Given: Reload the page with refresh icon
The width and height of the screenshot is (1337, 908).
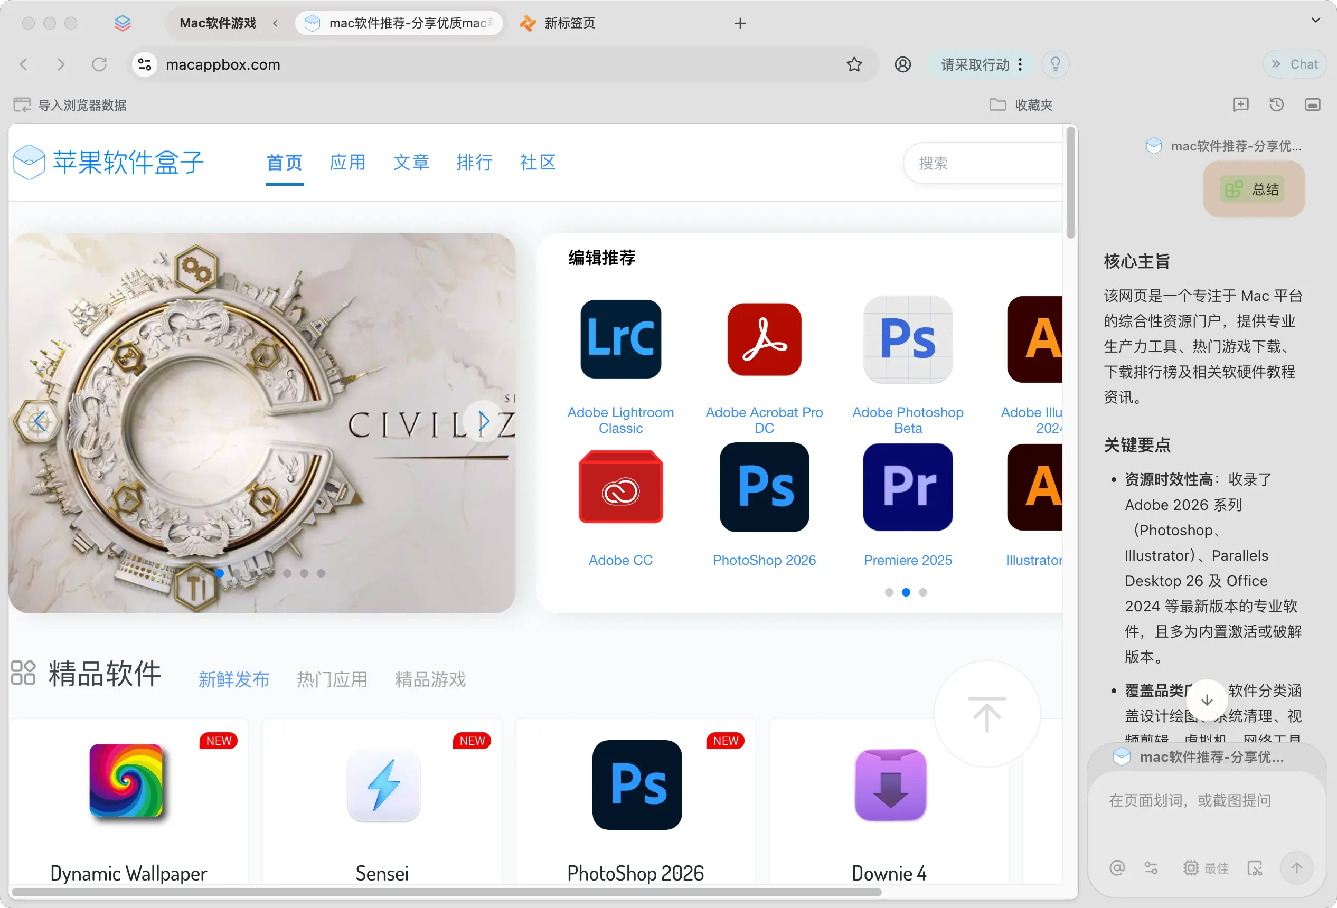Looking at the screenshot, I should (99, 64).
